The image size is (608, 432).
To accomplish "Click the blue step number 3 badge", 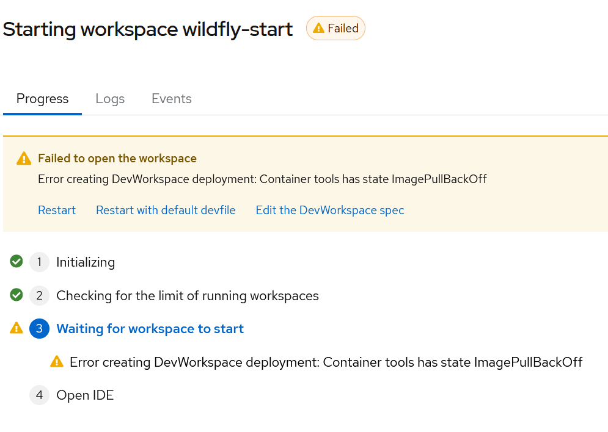I will [x=39, y=329].
